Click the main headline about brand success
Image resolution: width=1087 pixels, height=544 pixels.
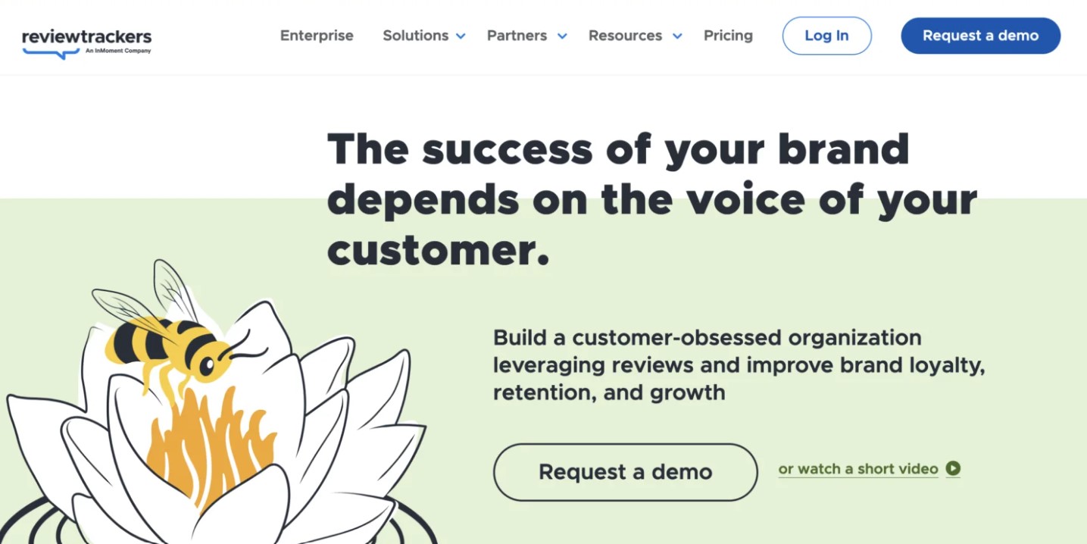point(651,199)
